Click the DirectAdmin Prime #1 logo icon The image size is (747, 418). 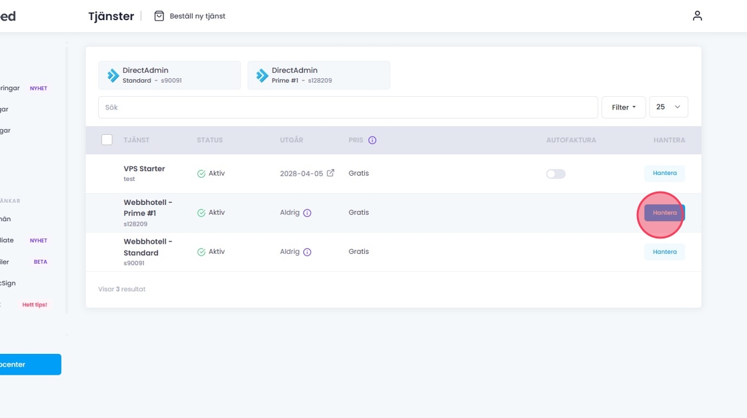click(x=262, y=75)
